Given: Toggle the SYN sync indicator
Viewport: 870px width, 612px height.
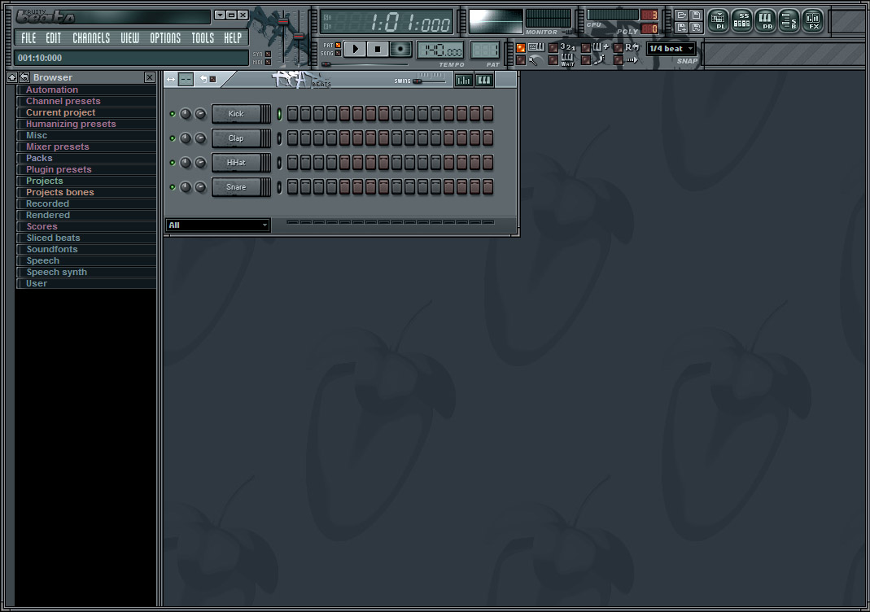Looking at the screenshot, I should click(x=269, y=55).
